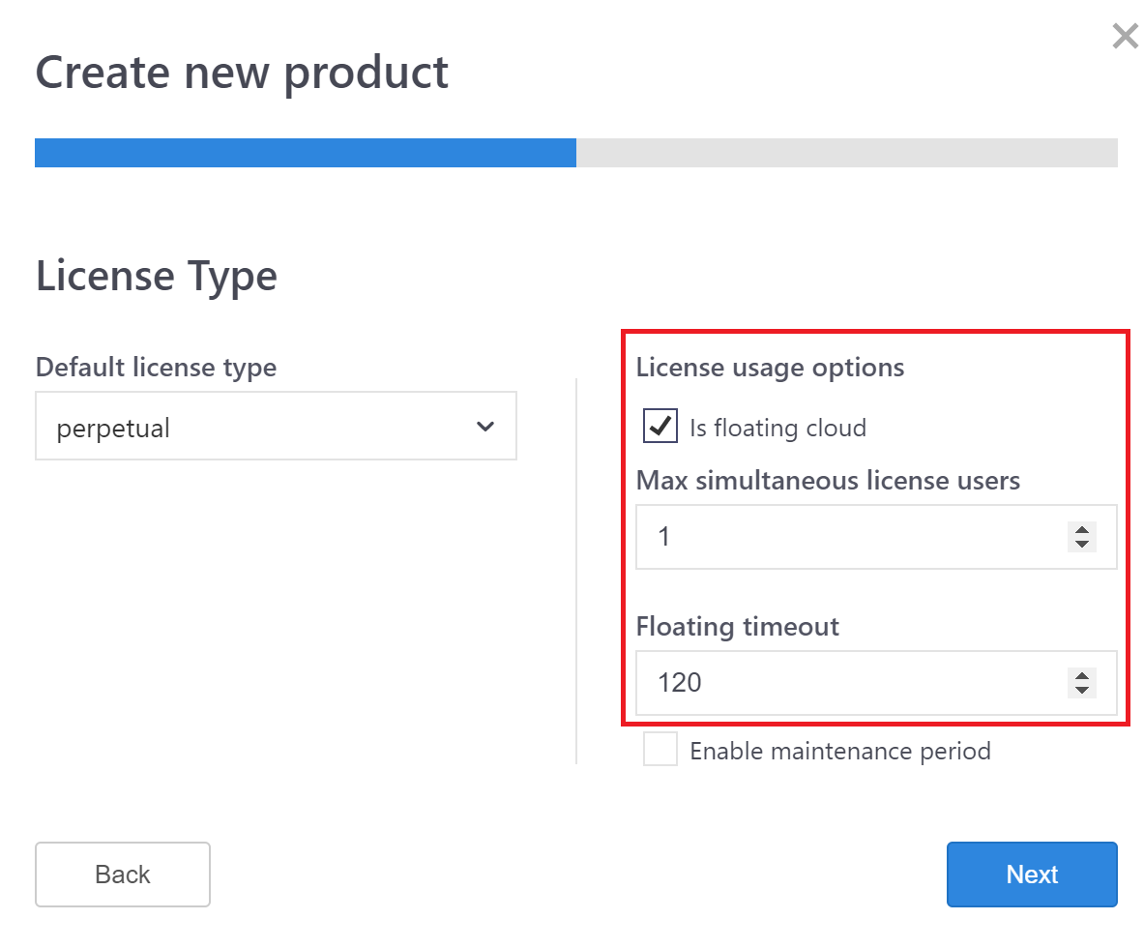Go back with the Back button
The image size is (1144, 949).
pos(123,875)
